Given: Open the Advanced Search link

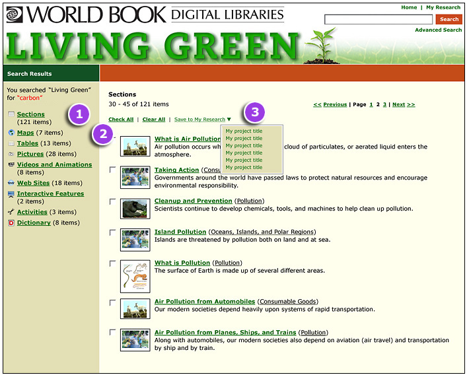Looking at the screenshot, I should pyautogui.click(x=438, y=30).
